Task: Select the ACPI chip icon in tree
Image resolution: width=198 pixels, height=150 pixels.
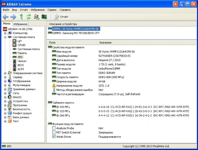Action: pos(15,69)
